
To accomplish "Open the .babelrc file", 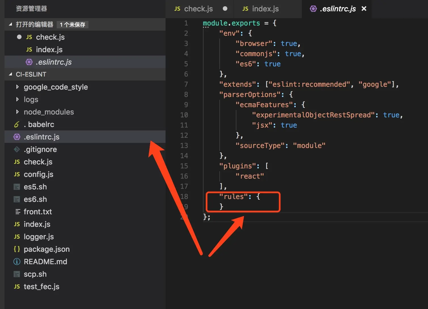I will coord(85,124).
